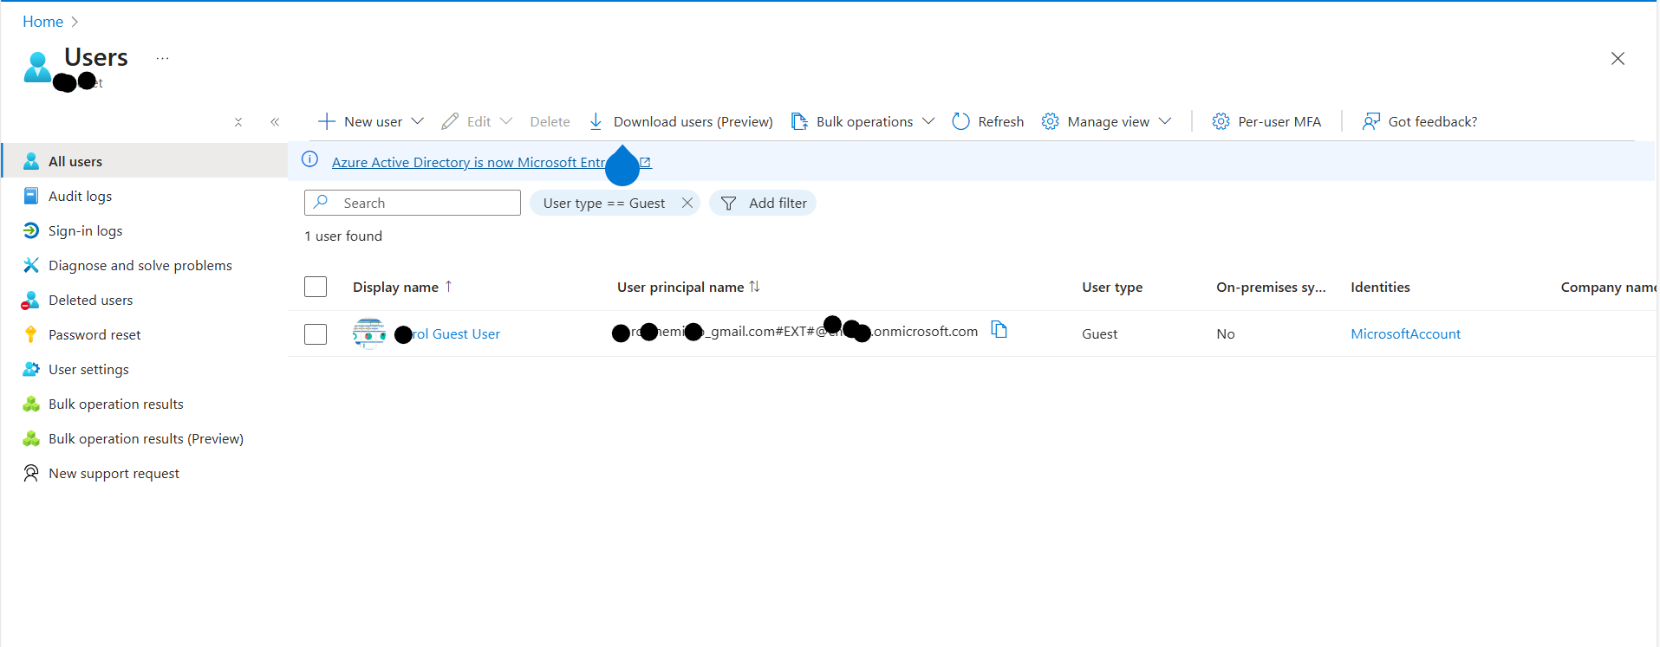Click the Bulk operation results (Preview) icon

coord(31,438)
